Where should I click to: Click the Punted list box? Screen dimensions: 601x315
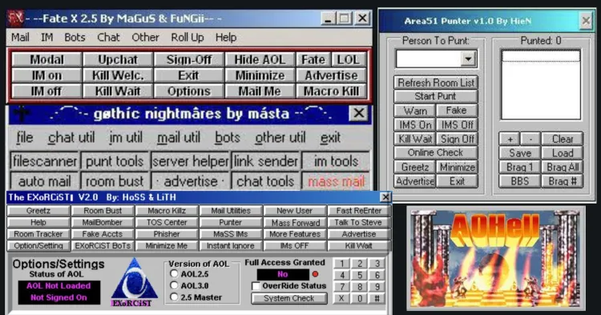541,85
